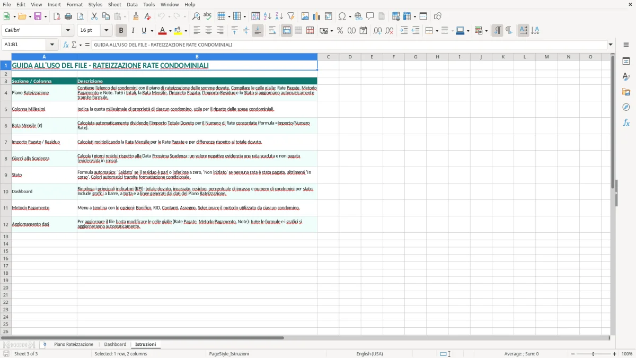Open the Font Color dropdown arrow
Image resolution: width=636 pixels, height=358 pixels.
point(170,31)
